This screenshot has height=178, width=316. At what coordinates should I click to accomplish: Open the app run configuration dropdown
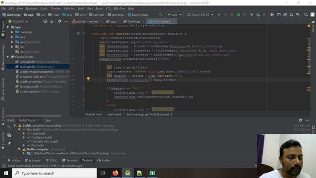[x=174, y=15]
